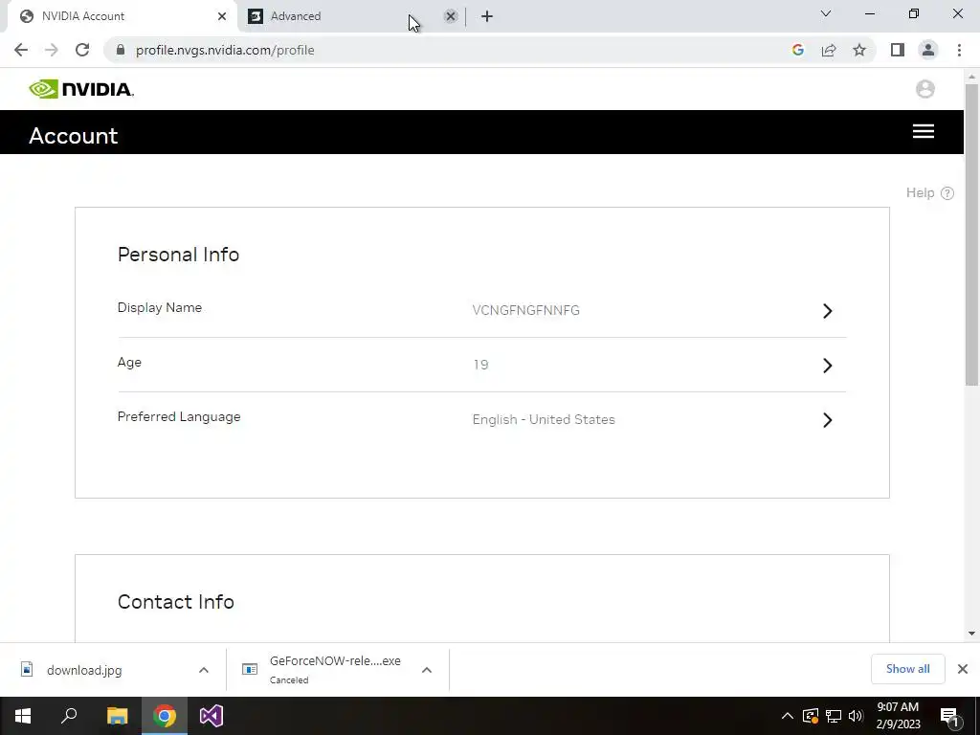Image resolution: width=980 pixels, height=735 pixels.
Task: Switch to the Advanced tab
Action: tap(353, 16)
